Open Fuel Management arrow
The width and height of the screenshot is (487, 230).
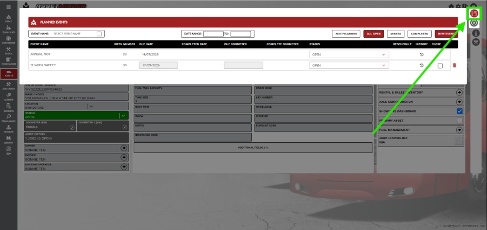click(x=459, y=130)
